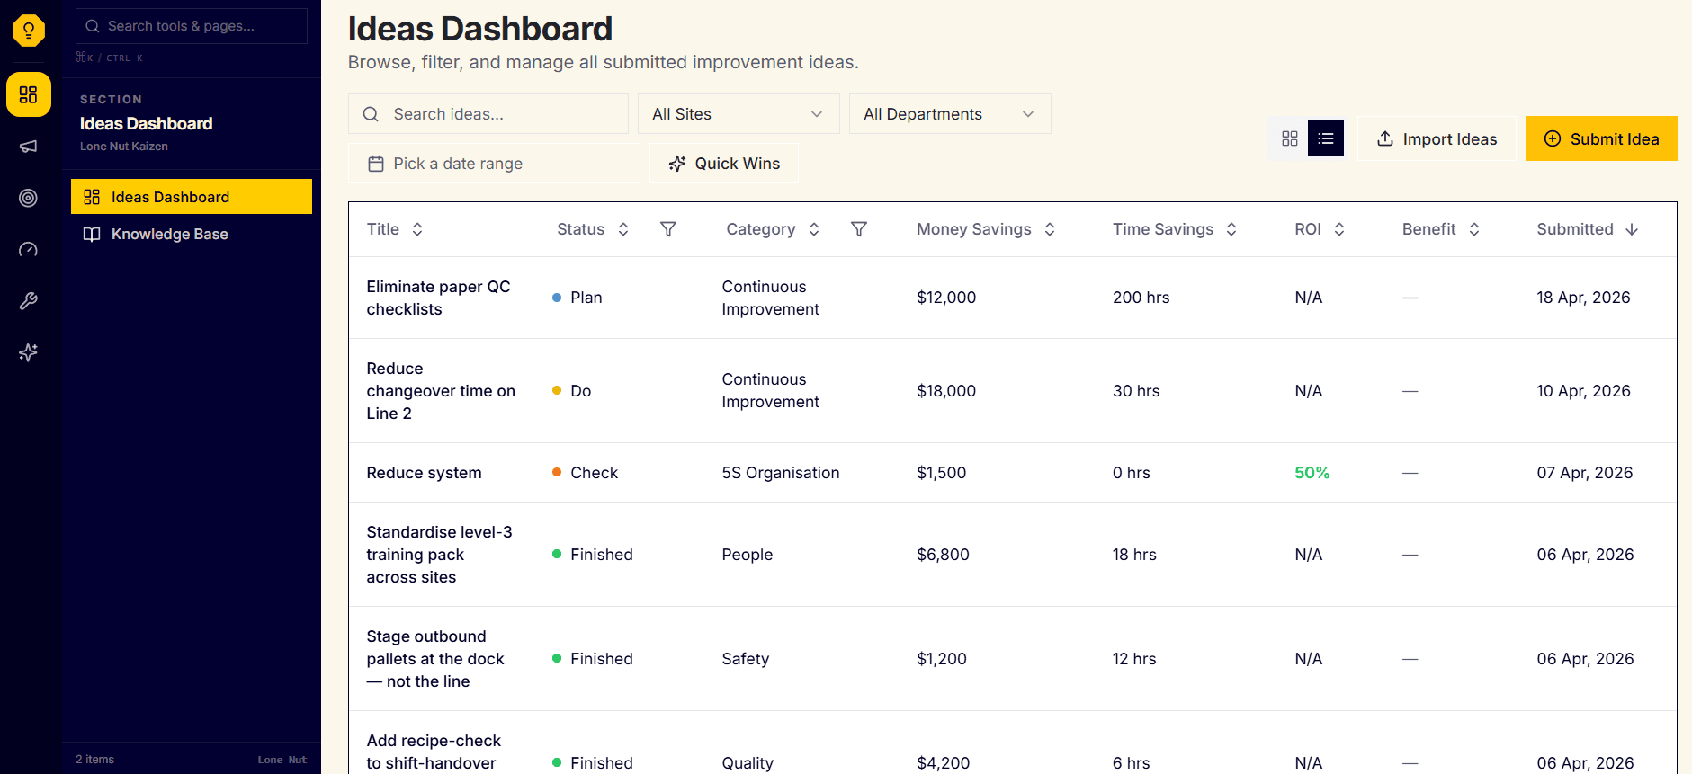Sort by Time Savings arrows
This screenshot has height=774, width=1692.
coord(1231,229)
